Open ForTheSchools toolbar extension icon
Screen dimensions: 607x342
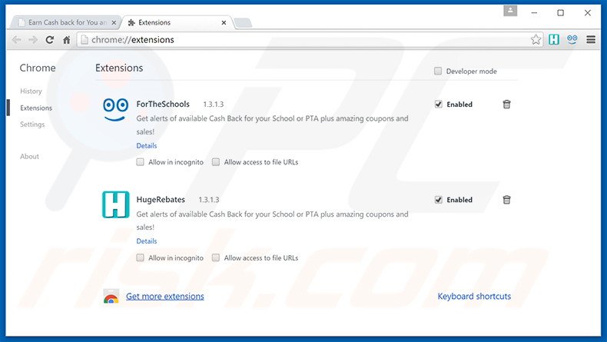click(x=572, y=39)
